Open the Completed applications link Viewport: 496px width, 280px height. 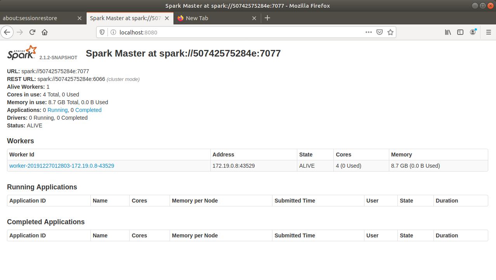click(88, 110)
